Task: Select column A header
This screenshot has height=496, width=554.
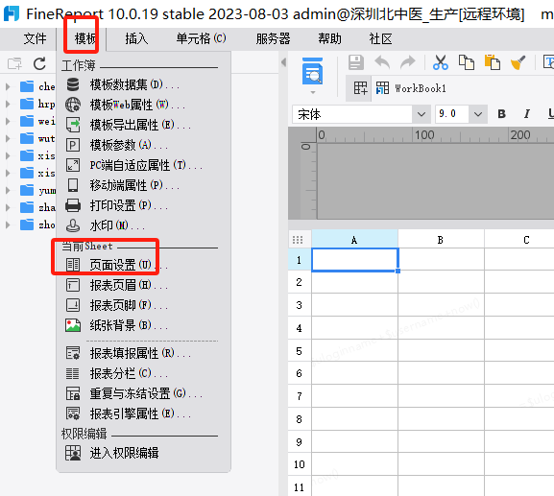Action: pyautogui.click(x=354, y=240)
